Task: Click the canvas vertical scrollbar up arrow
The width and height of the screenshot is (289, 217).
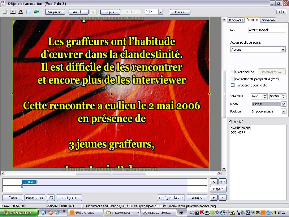Action: coord(224,19)
